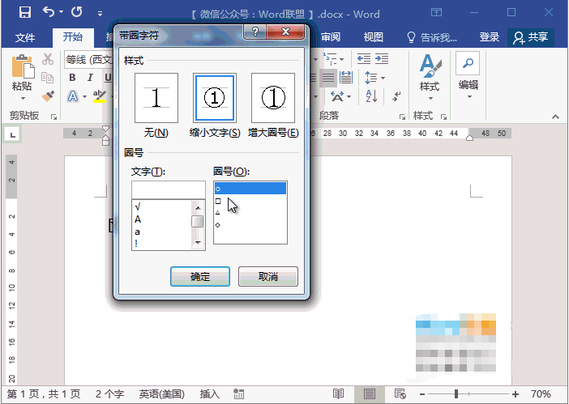Screen dimensions: 569x404
Task: Switch to the 审阅 tab
Action: 331,37
